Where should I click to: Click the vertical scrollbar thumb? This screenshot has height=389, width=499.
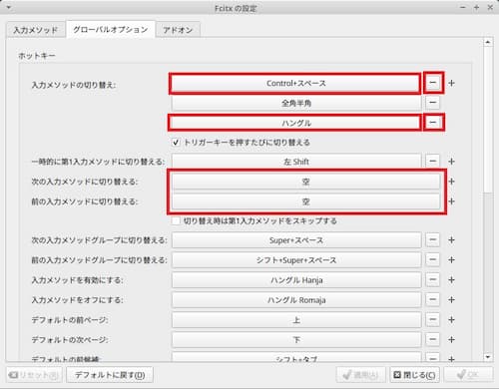click(488, 119)
